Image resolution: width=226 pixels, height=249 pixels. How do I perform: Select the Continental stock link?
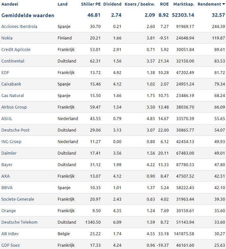pyautogui.click(x=13, y=61)
